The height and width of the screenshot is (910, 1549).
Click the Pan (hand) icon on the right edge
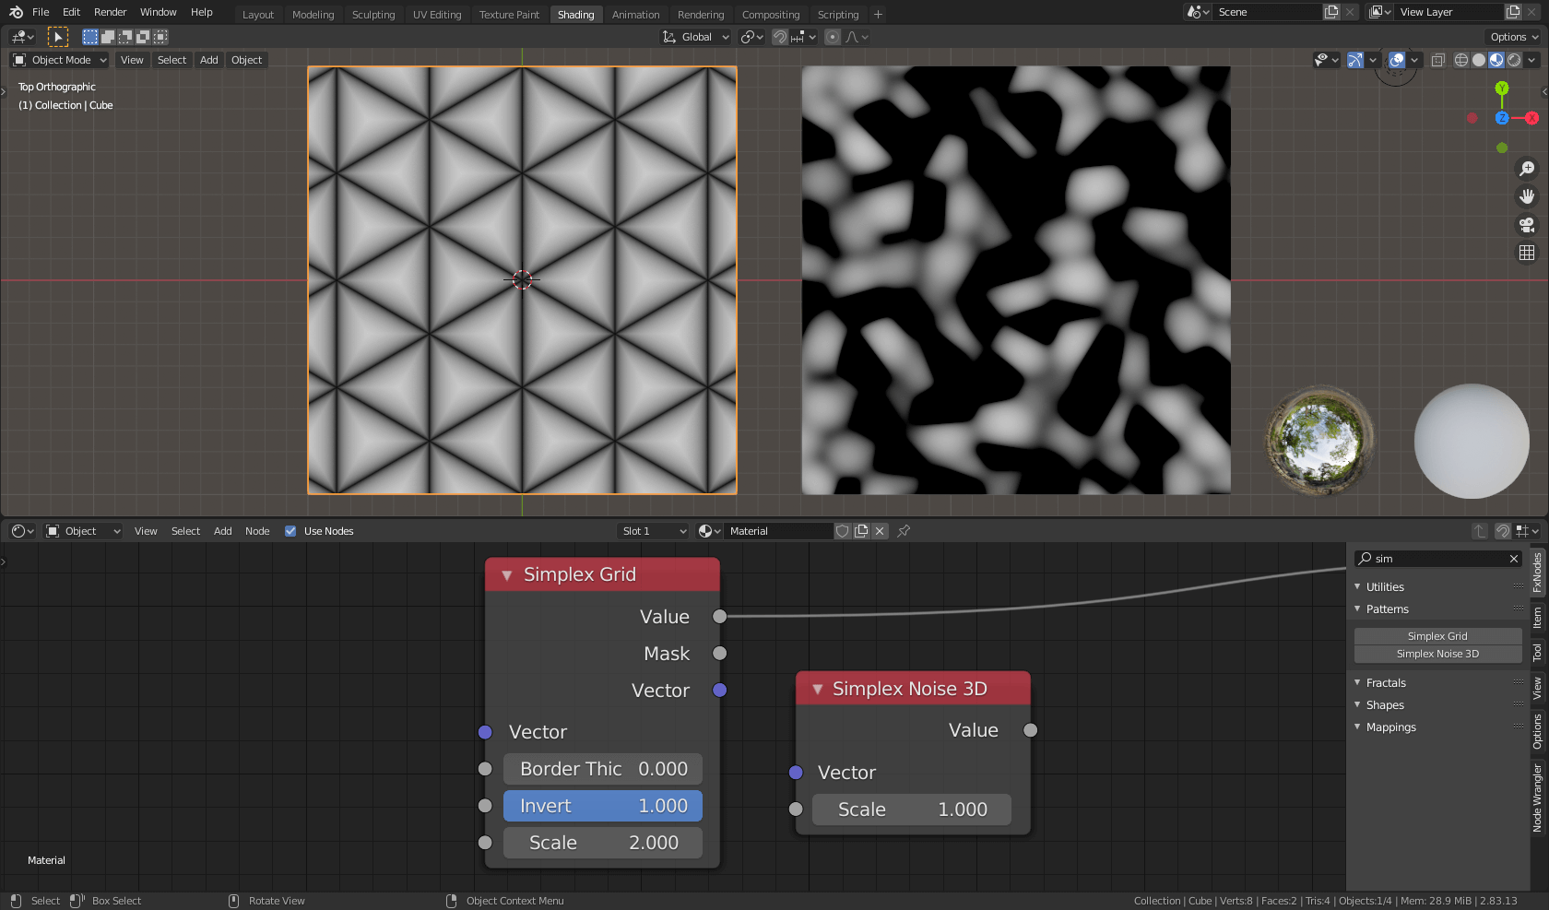coord(1527,196)
